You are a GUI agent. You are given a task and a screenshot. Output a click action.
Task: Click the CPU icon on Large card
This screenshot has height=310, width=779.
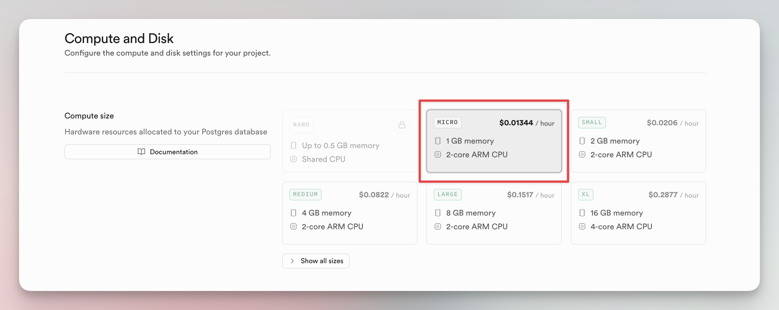tap(438, 227)
